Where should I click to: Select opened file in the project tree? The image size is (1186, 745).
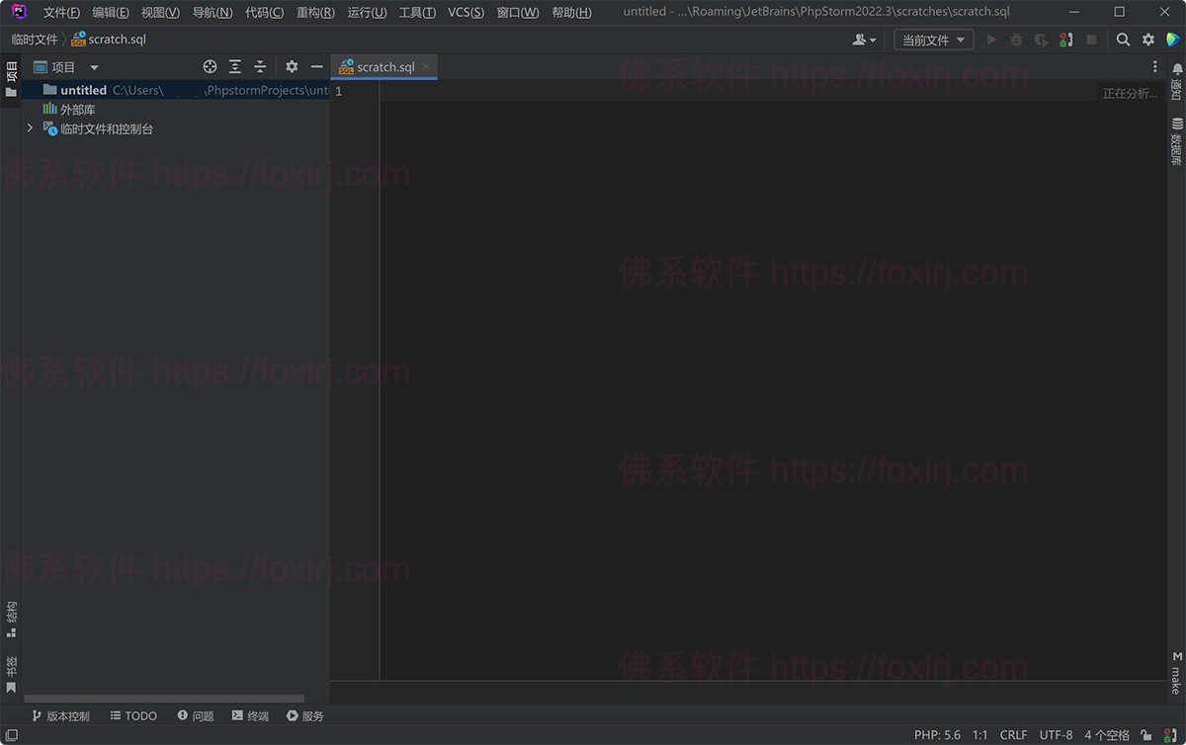tap(210, 66)
